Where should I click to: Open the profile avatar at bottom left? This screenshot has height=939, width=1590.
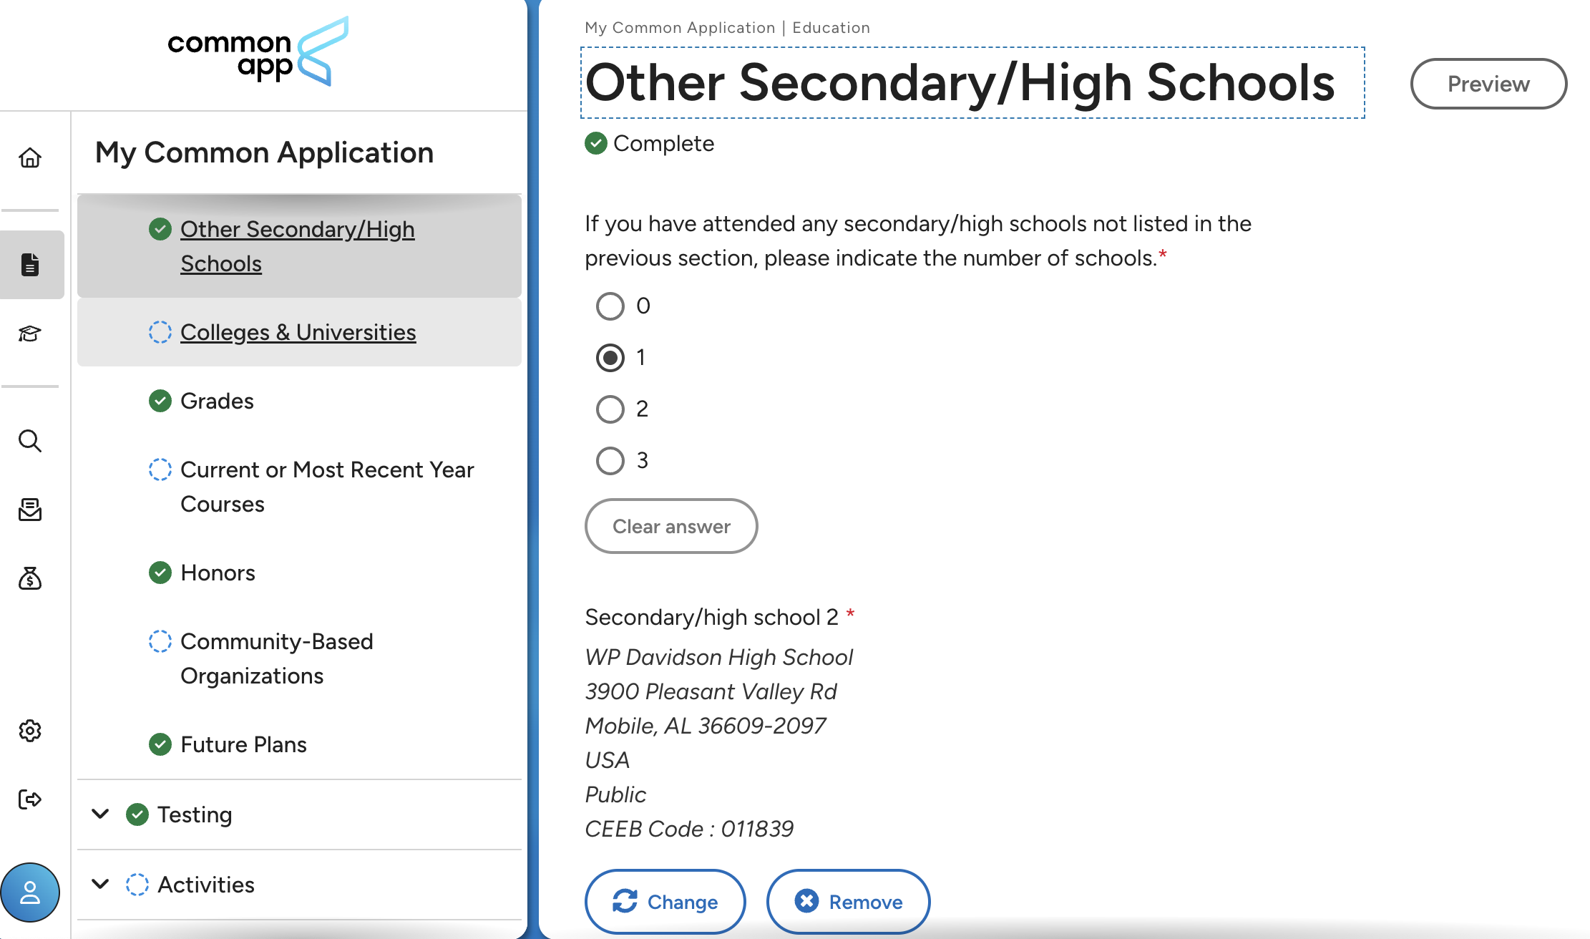31,892
